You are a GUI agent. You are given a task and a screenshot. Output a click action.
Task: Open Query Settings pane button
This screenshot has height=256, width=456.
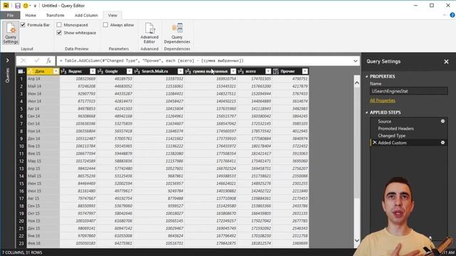(x=11, y=33)
